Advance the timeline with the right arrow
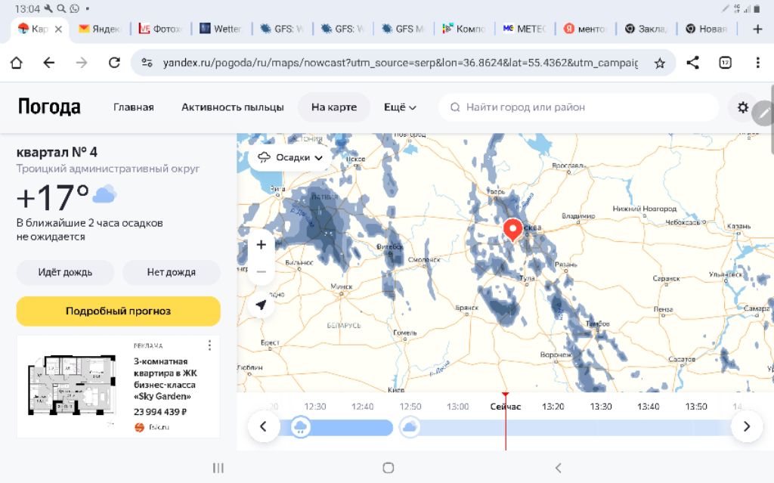Viewport: 774px width, 483px height. [746, 426]
